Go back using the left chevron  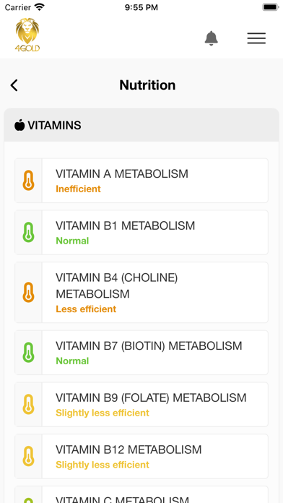tap(14, 85)
